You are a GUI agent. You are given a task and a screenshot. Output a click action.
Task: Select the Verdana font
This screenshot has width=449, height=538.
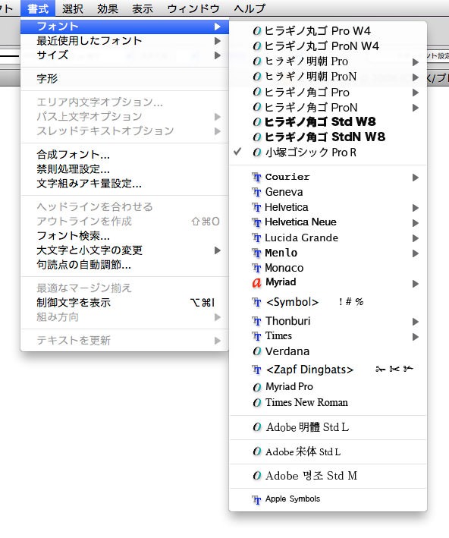pos(328,351)
